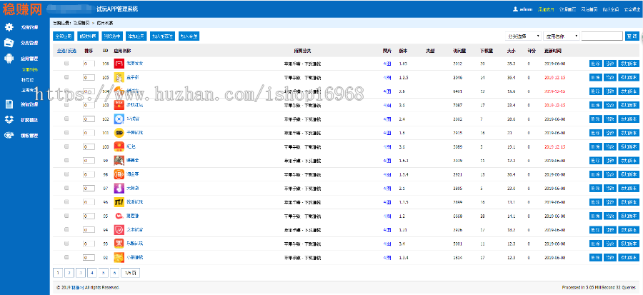This screenshot has height=295, width=643.
Task: Check the box for app ID 101
Action: click(x=66, y=133)
